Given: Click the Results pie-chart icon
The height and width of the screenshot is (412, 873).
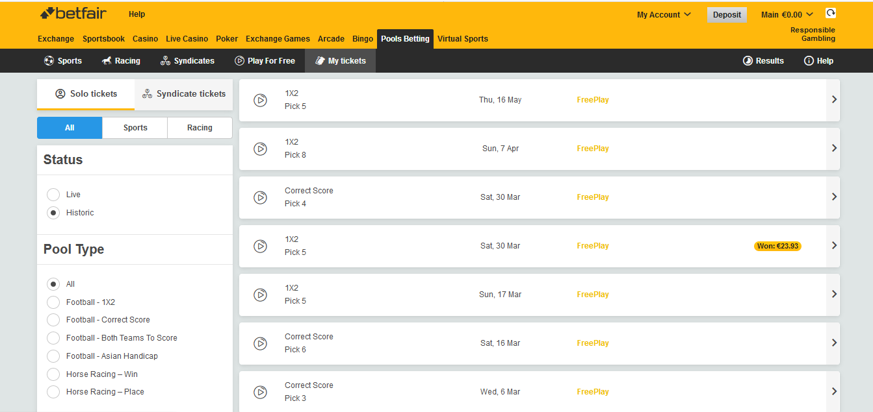Looking at the screenshot, I should [748, 61].
